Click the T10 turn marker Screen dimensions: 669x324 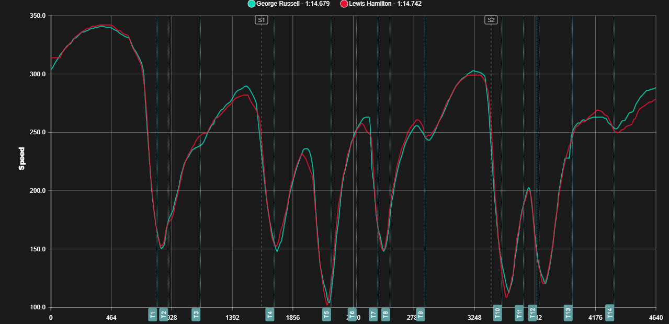point(497,313)
